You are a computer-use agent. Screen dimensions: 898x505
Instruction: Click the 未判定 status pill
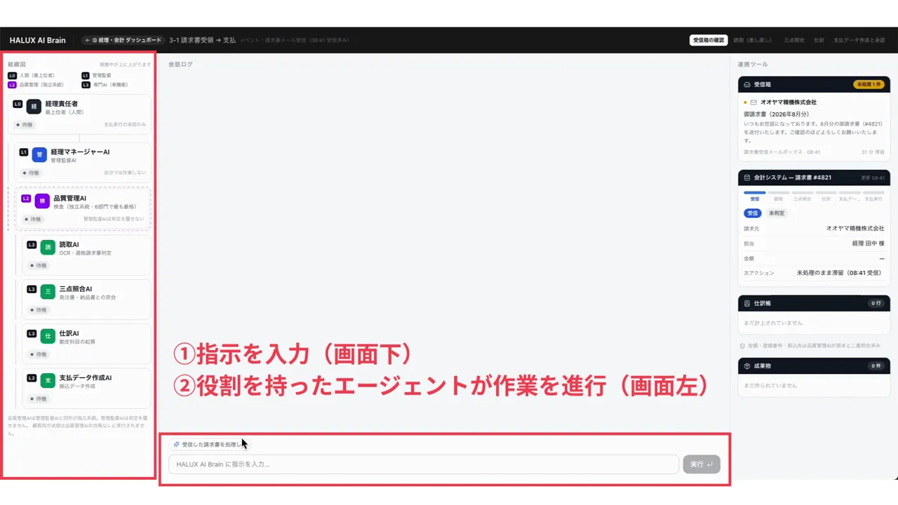click(777, 213)
